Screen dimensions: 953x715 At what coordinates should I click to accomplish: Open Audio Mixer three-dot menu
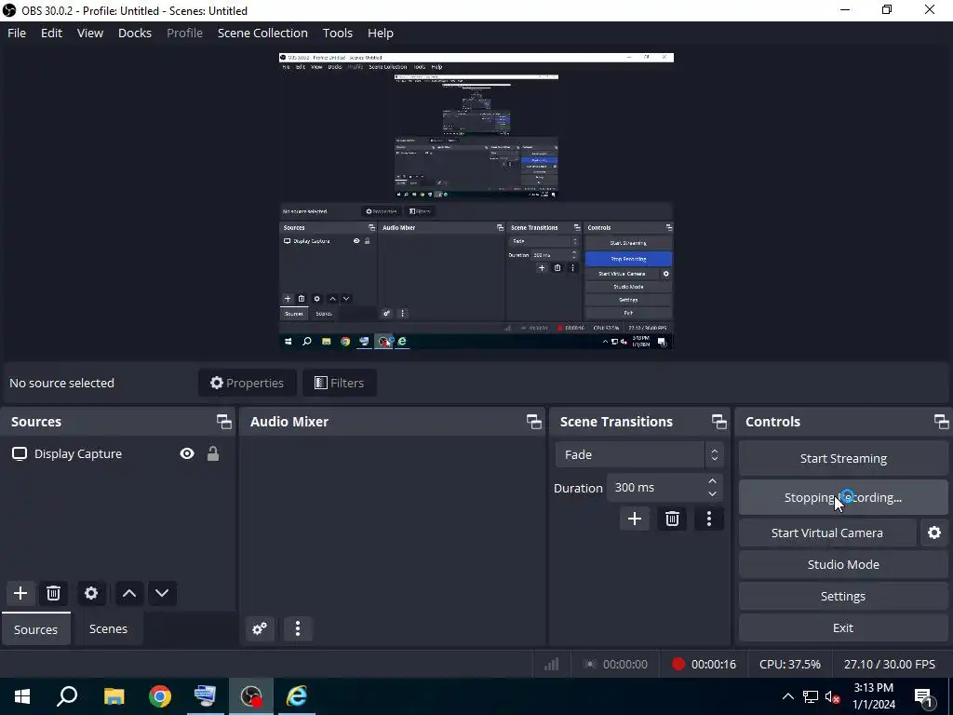click(298, 628)
